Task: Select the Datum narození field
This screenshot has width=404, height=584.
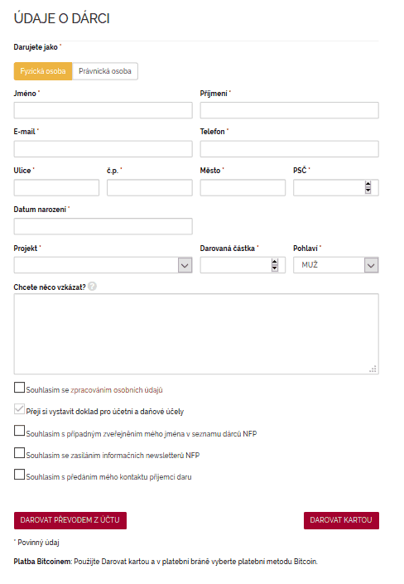Action: point(103,226)
